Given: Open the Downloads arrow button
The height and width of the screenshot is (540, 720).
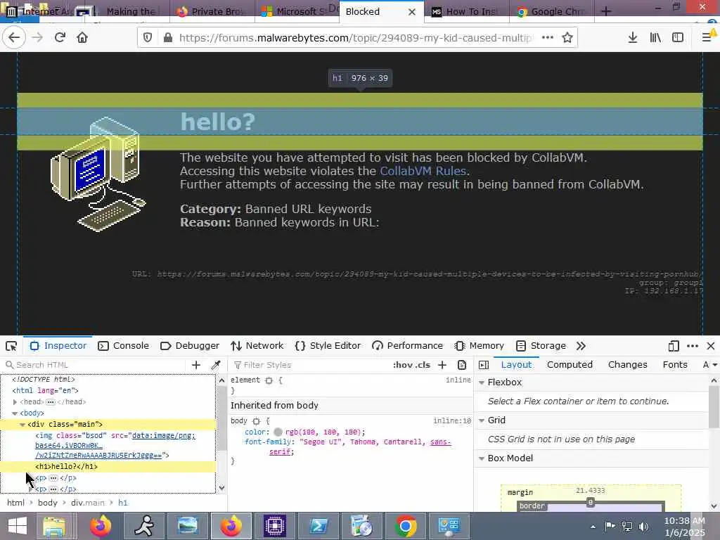Looking at the screenshot, I should 632,38.
